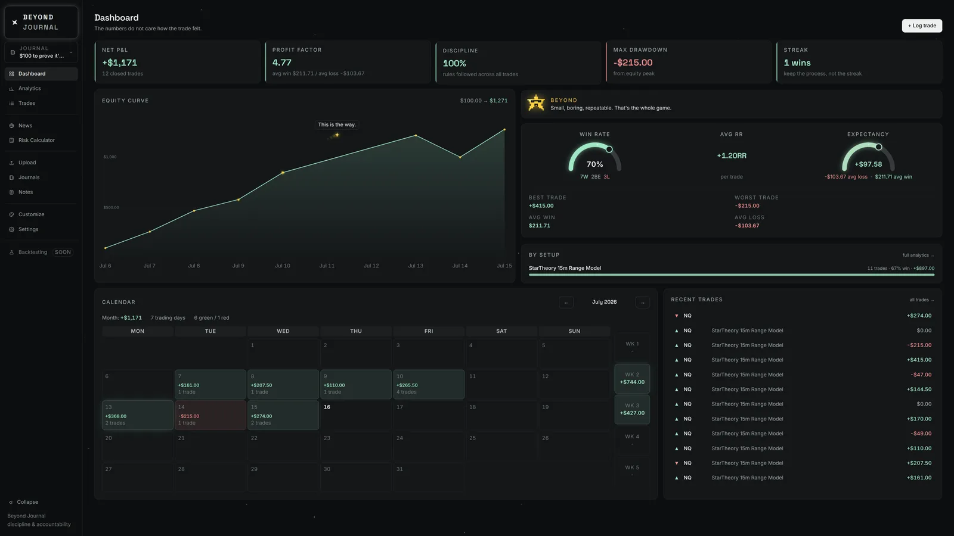Click the Net P&L stat card

point(178,62)
